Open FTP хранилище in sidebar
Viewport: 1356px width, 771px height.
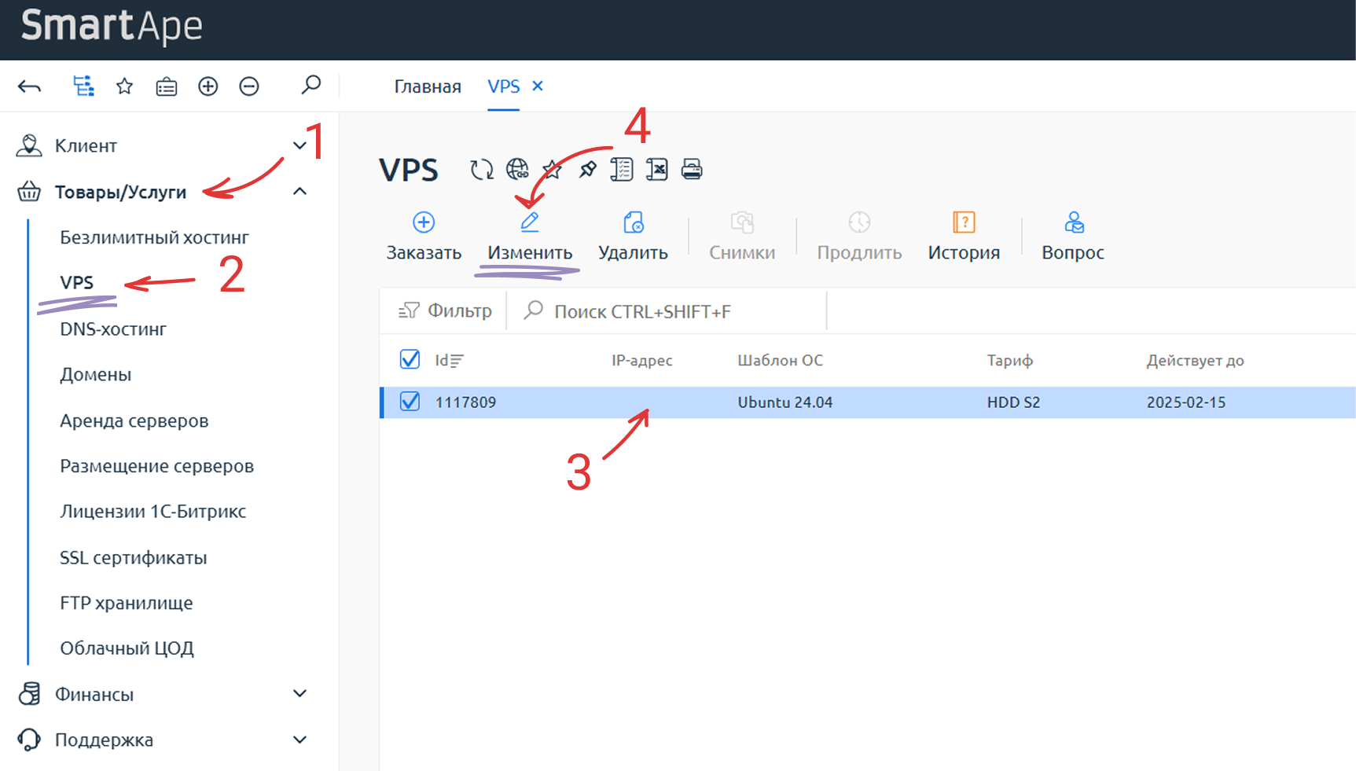[x=127, y=604]
